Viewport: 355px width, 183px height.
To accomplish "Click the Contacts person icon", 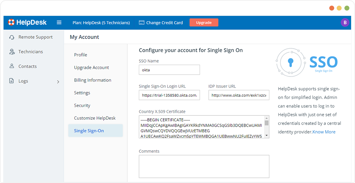I will click(12, 66).
